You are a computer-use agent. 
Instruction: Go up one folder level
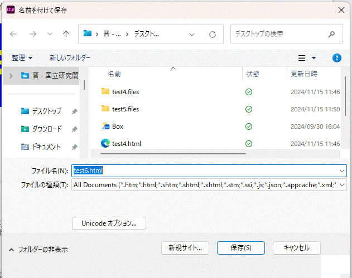pos(66,34)
